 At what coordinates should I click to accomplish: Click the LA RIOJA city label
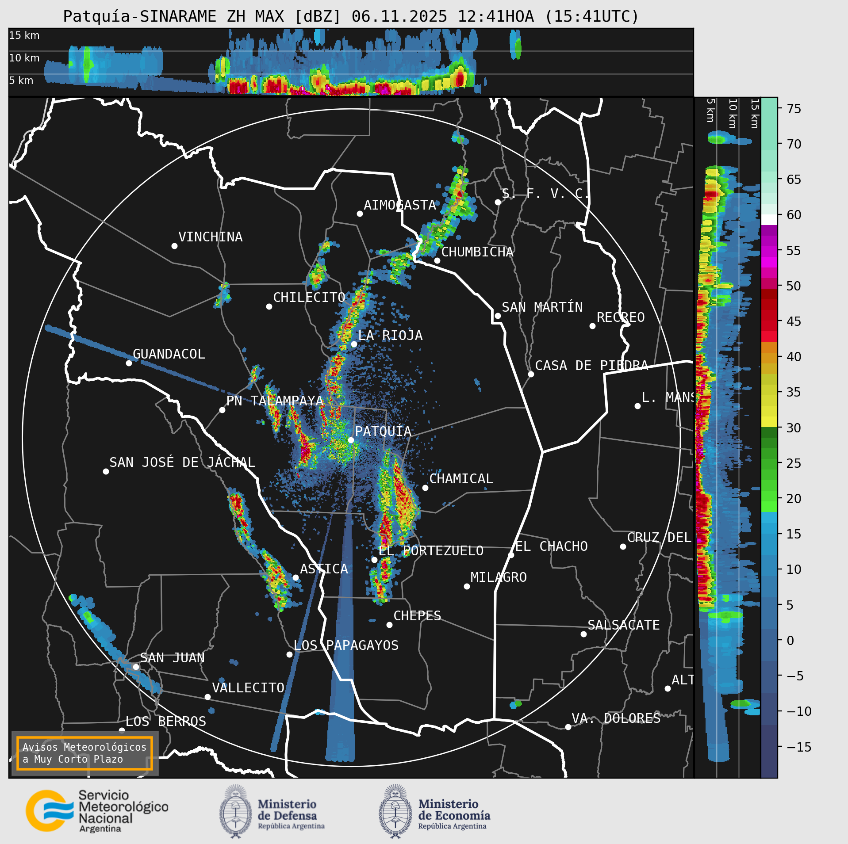coord(390,336)
